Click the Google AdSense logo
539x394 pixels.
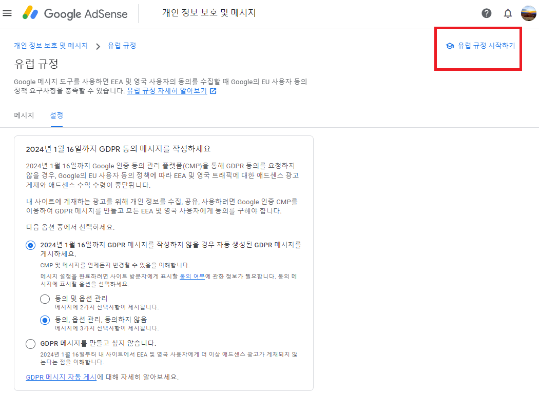(x=75, y=13)
